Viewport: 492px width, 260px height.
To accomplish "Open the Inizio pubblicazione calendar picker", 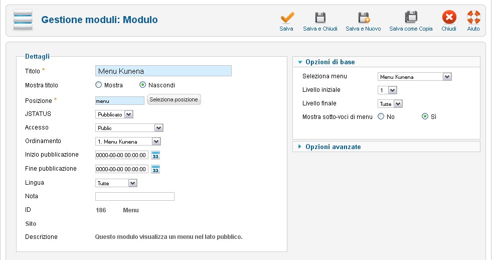I will tap(155, 155).
